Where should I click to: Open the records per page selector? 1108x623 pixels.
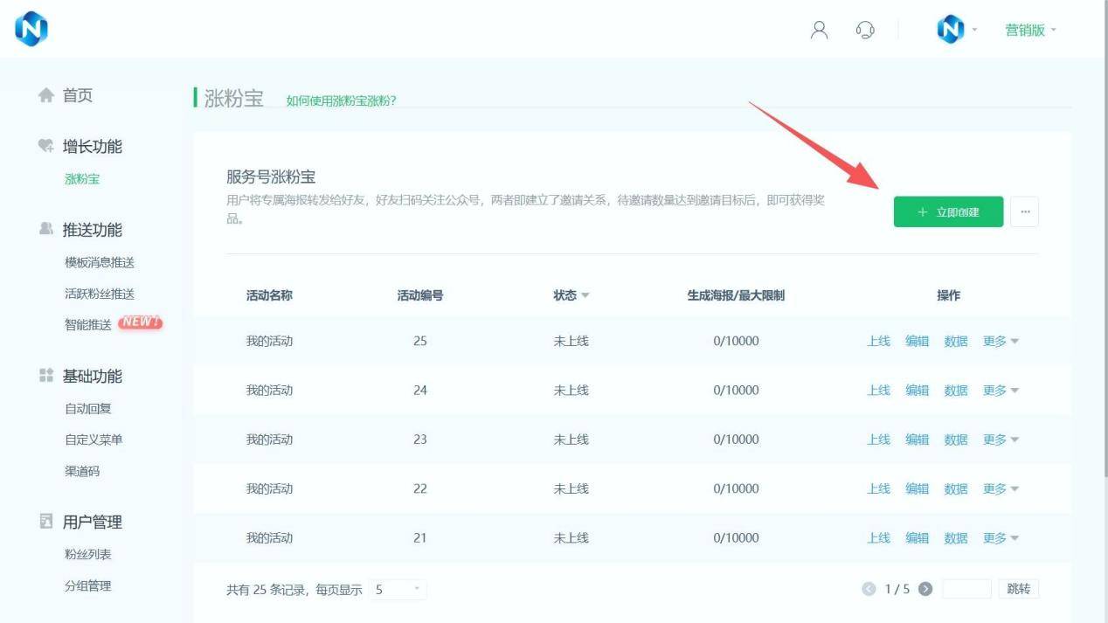click(398, 590)
